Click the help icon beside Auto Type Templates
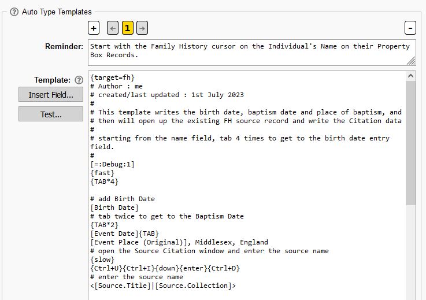This screenshot has width=426, height=300. 14,12
